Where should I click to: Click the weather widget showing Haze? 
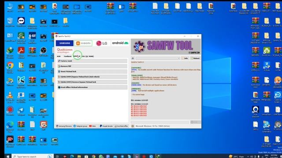click(x=237, y=156)
